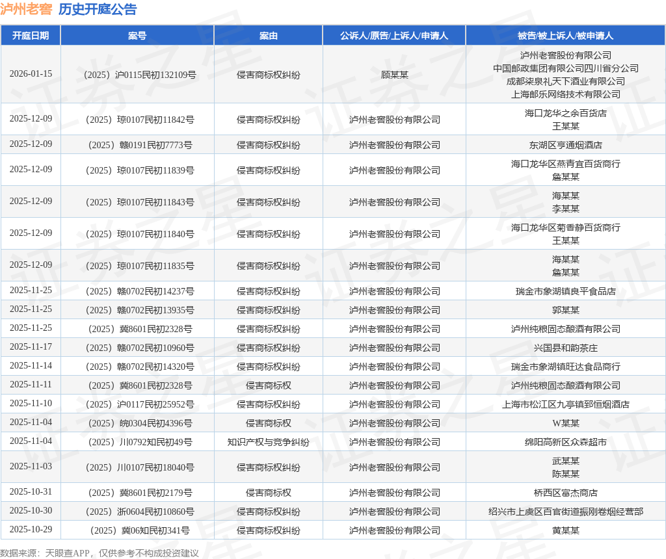Viewport: 666px width, 559px height.
Task: Select defendant 海口龙华之余百货店
Action: [x=566, y=113]
